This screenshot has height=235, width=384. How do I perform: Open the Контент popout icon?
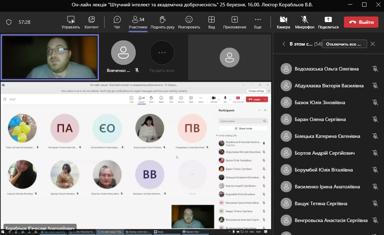tap(91, 22)
